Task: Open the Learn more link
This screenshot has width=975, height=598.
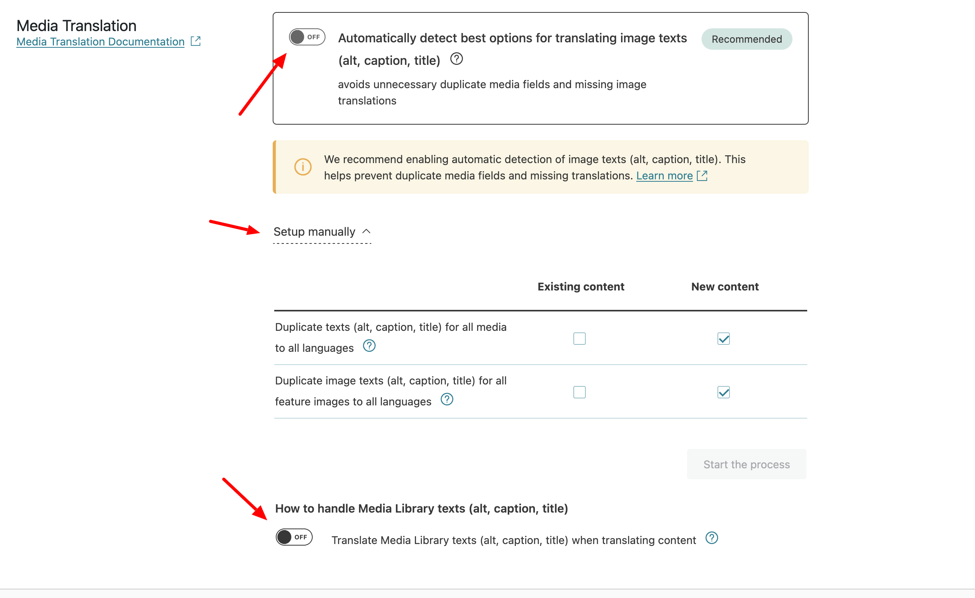Action: coord(664,176)
